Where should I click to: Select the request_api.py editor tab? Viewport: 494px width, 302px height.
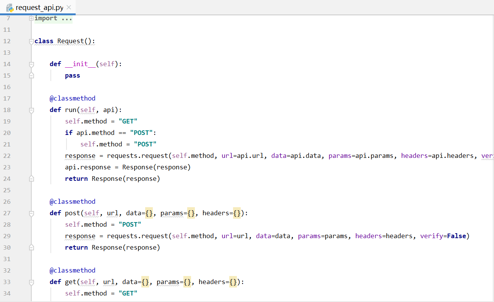(x=38, y=7)
